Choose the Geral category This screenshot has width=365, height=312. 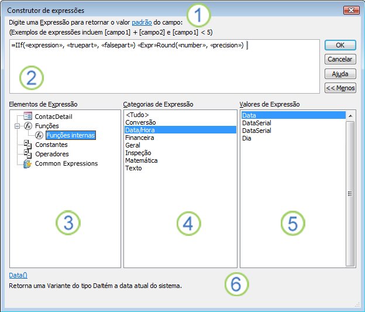point(180,145)
